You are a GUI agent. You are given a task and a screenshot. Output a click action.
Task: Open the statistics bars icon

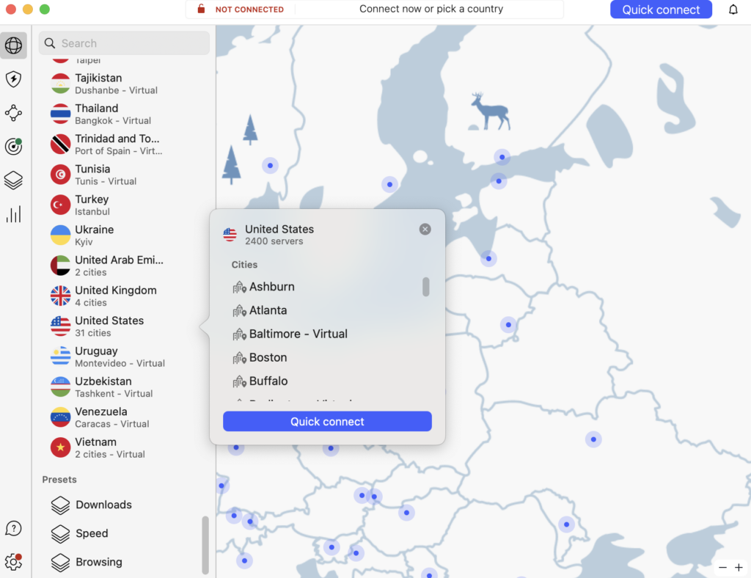[x=13, y=214]
